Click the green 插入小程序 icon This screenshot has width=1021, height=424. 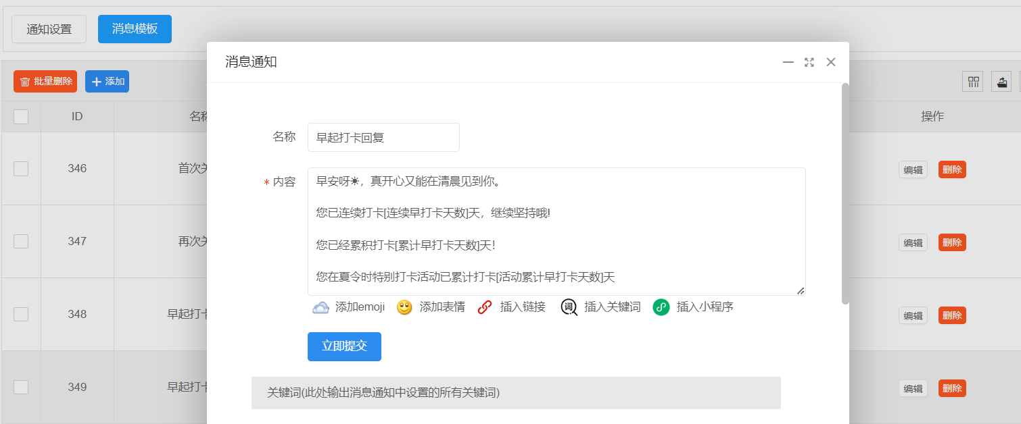point(661,307)
